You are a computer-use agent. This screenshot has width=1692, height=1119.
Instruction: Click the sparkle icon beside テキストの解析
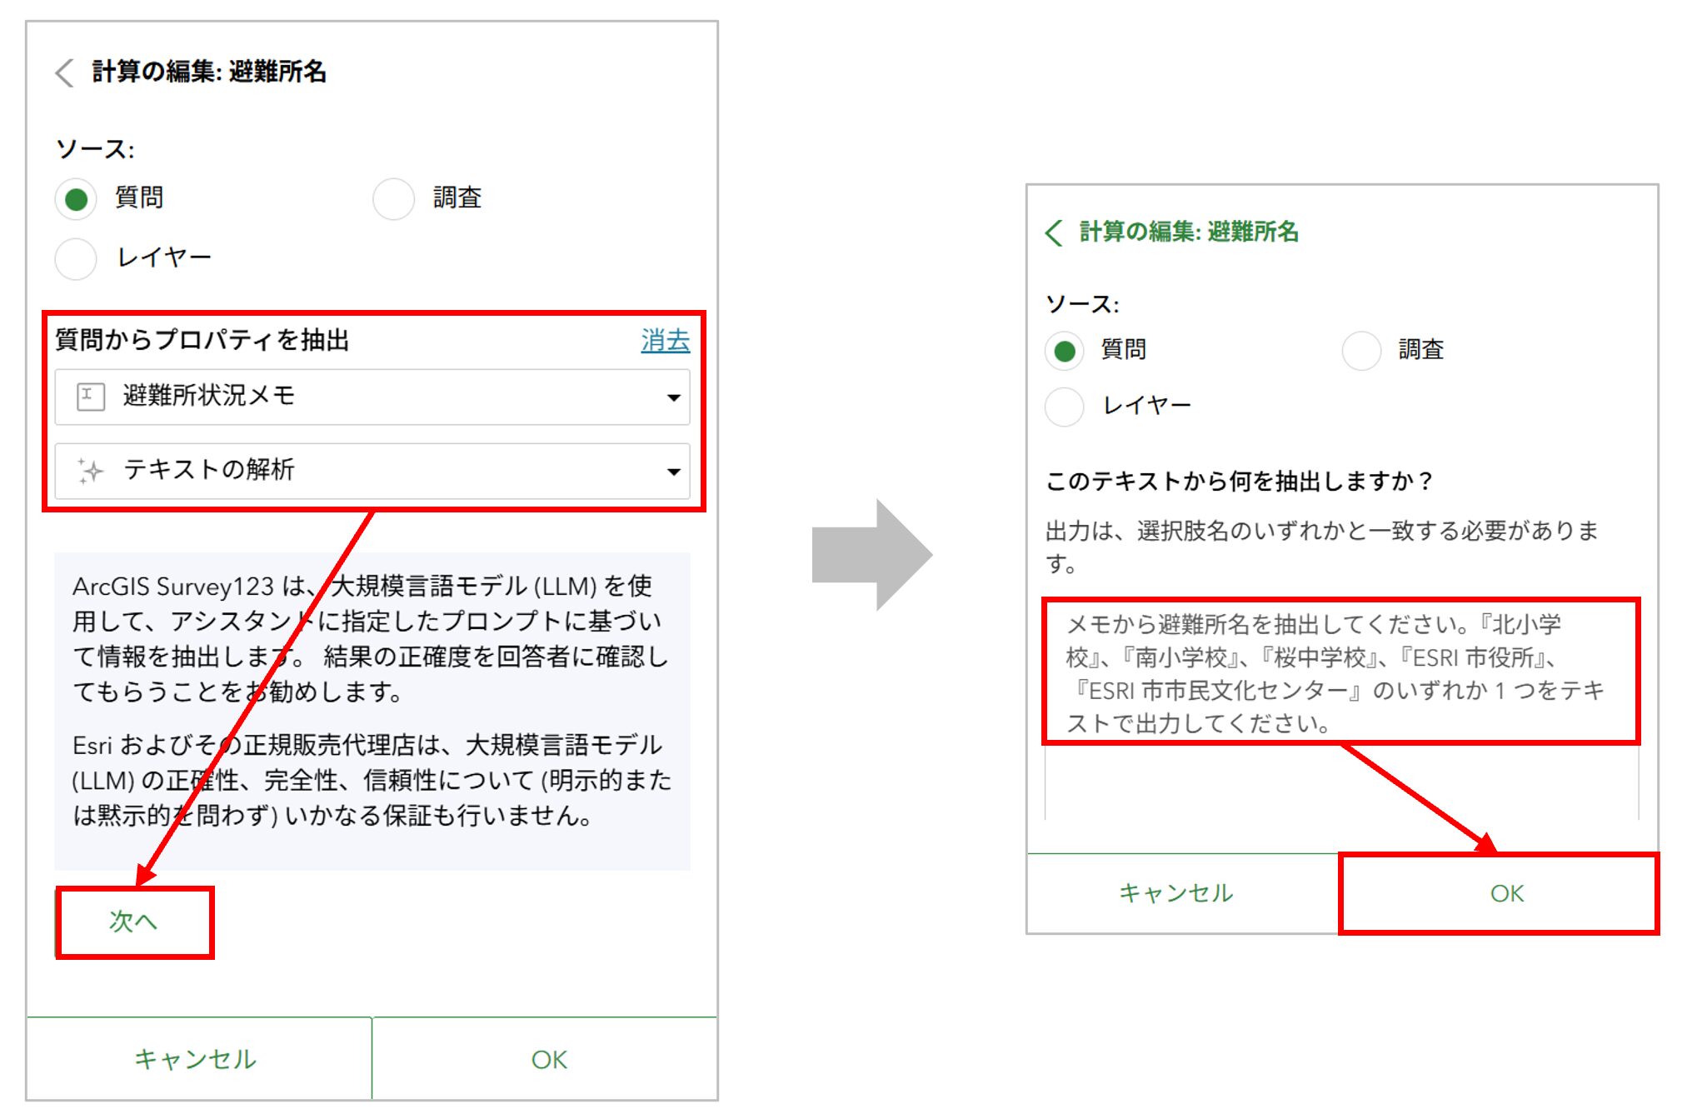[x=90, y=471]
